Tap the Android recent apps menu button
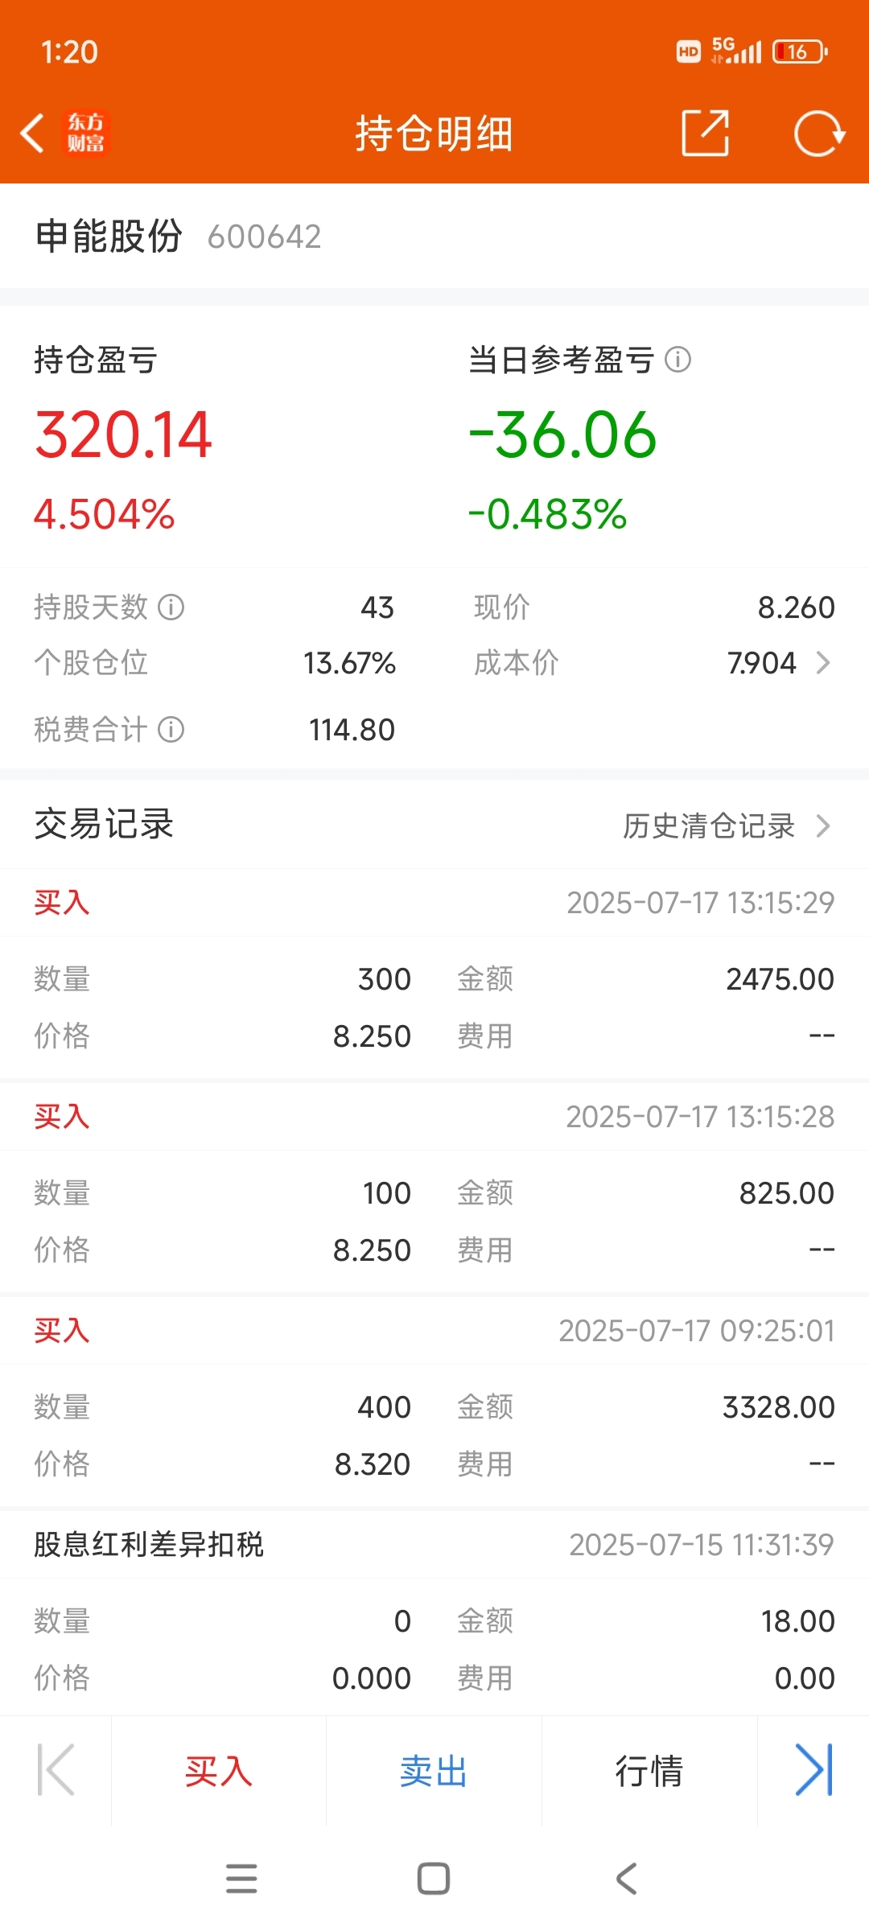 (x=241, y=1879)
